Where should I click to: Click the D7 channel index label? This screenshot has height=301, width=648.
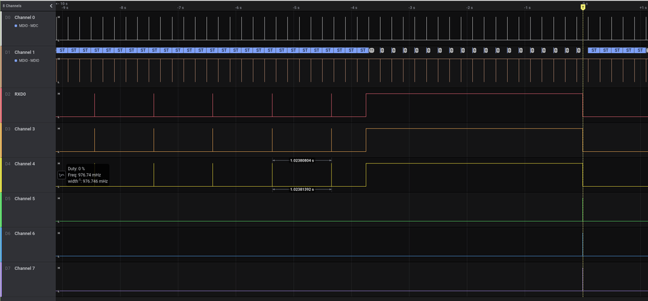pos(7,269)
